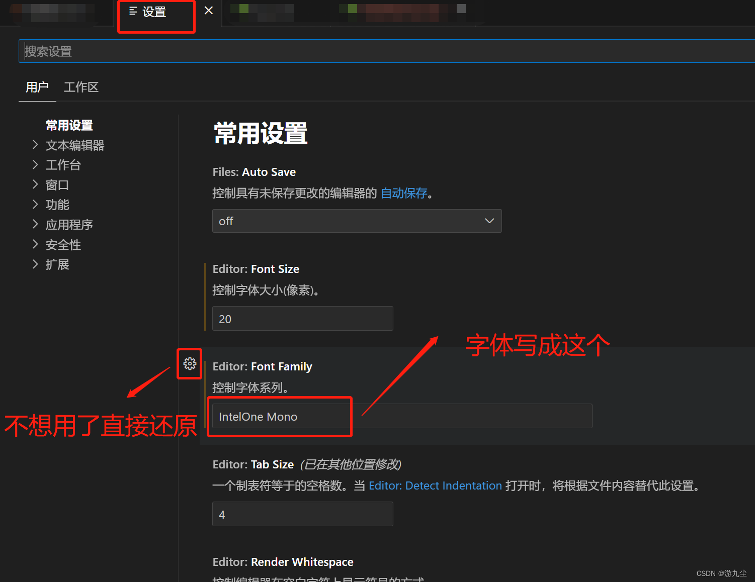Select the 常用设置 sidebar item
The height and width of the screenshot is (582, 755).
click(69, 125)
